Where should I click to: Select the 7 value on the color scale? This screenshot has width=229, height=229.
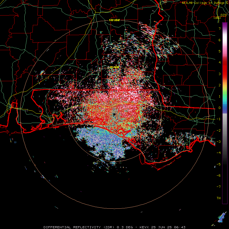coord(220,28)
